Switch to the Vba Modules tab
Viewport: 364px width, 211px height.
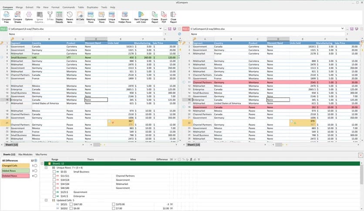point(25,154)
